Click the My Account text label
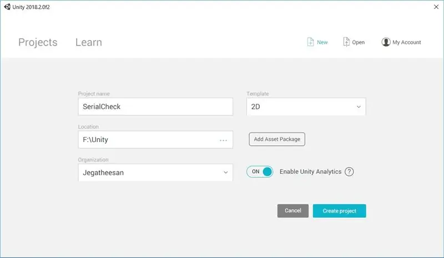 [407, 42]
